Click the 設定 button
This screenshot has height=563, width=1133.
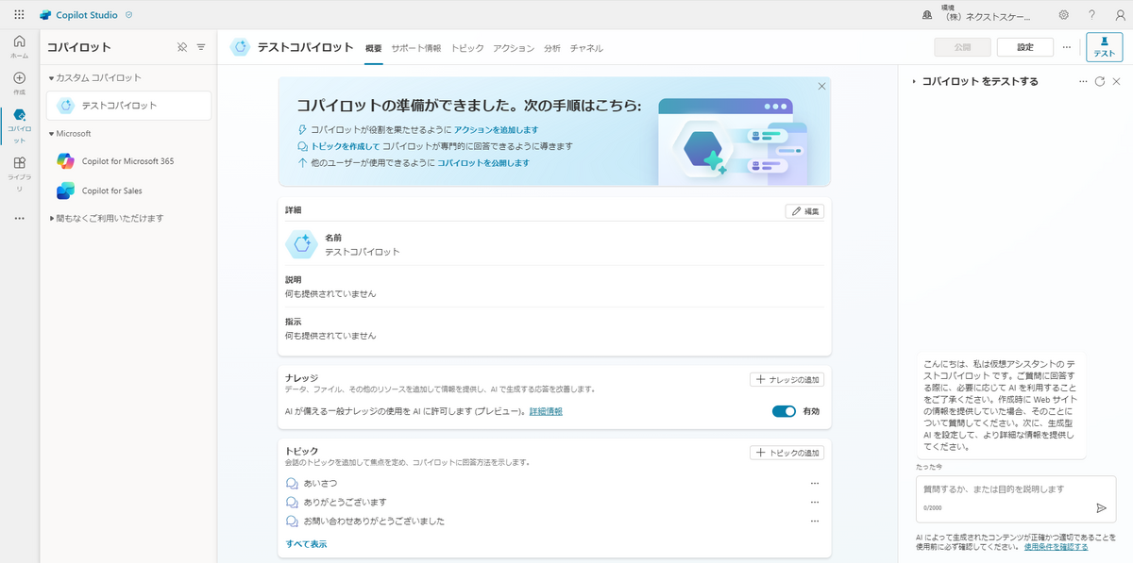[1025, 47]
